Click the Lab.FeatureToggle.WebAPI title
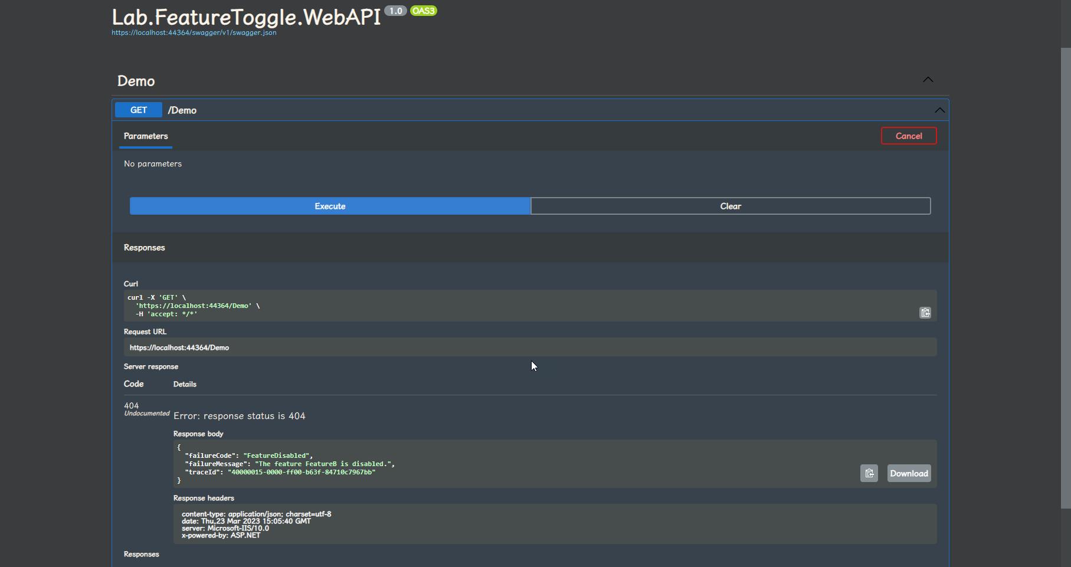Viewport: 1071px width, 567px height. click(x=245, y=18)
